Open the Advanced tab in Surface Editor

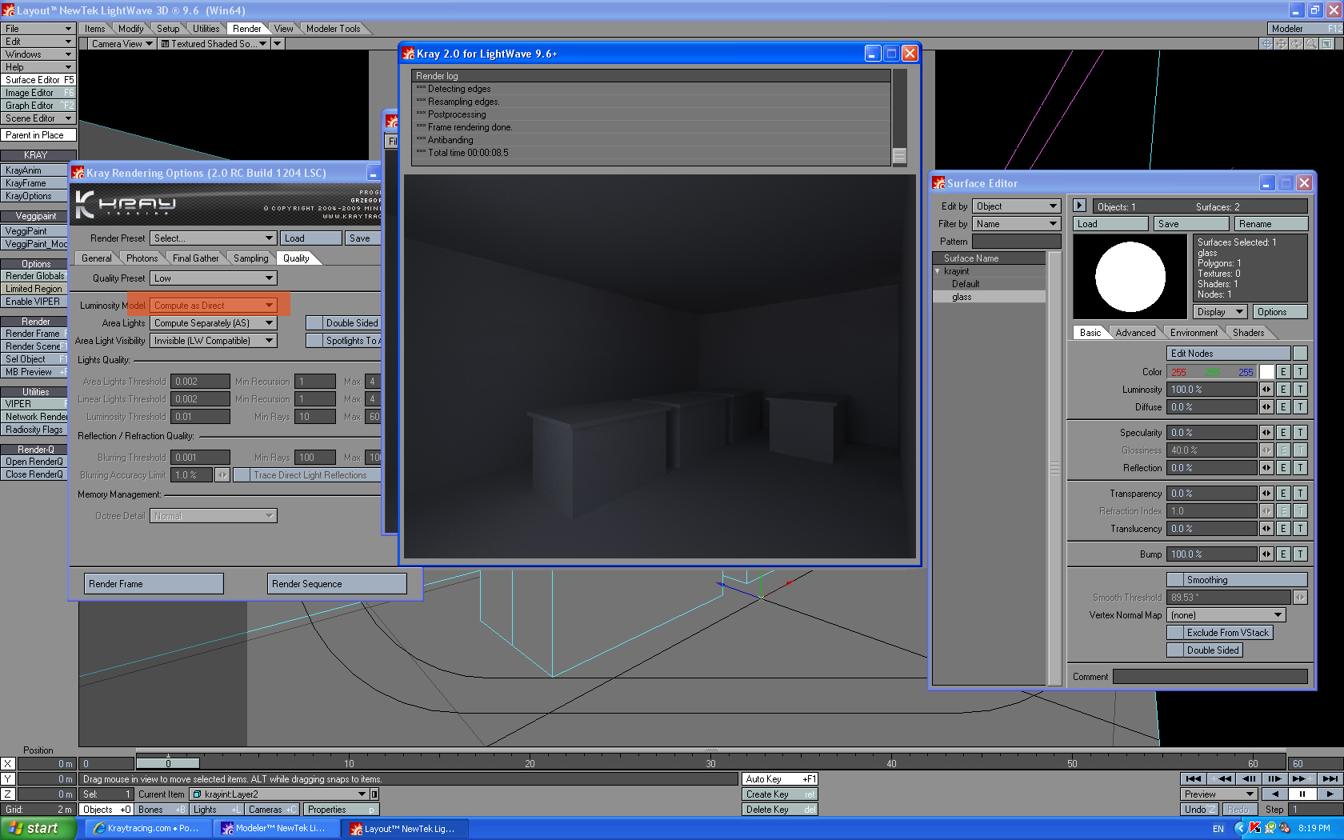coord(1135,333)
